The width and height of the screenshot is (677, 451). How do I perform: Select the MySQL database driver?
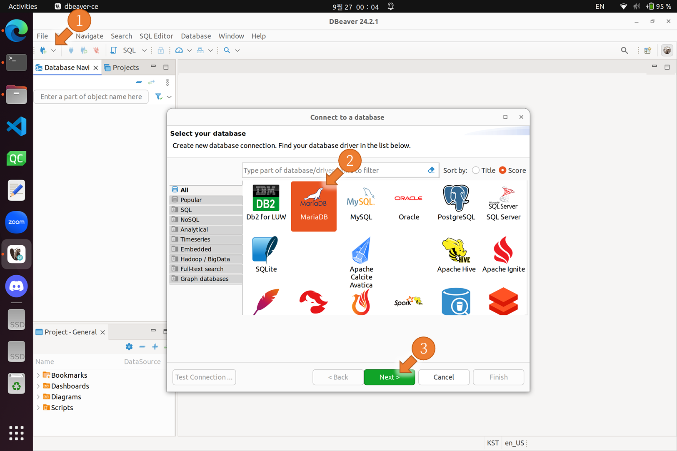[x=361, y=202]
